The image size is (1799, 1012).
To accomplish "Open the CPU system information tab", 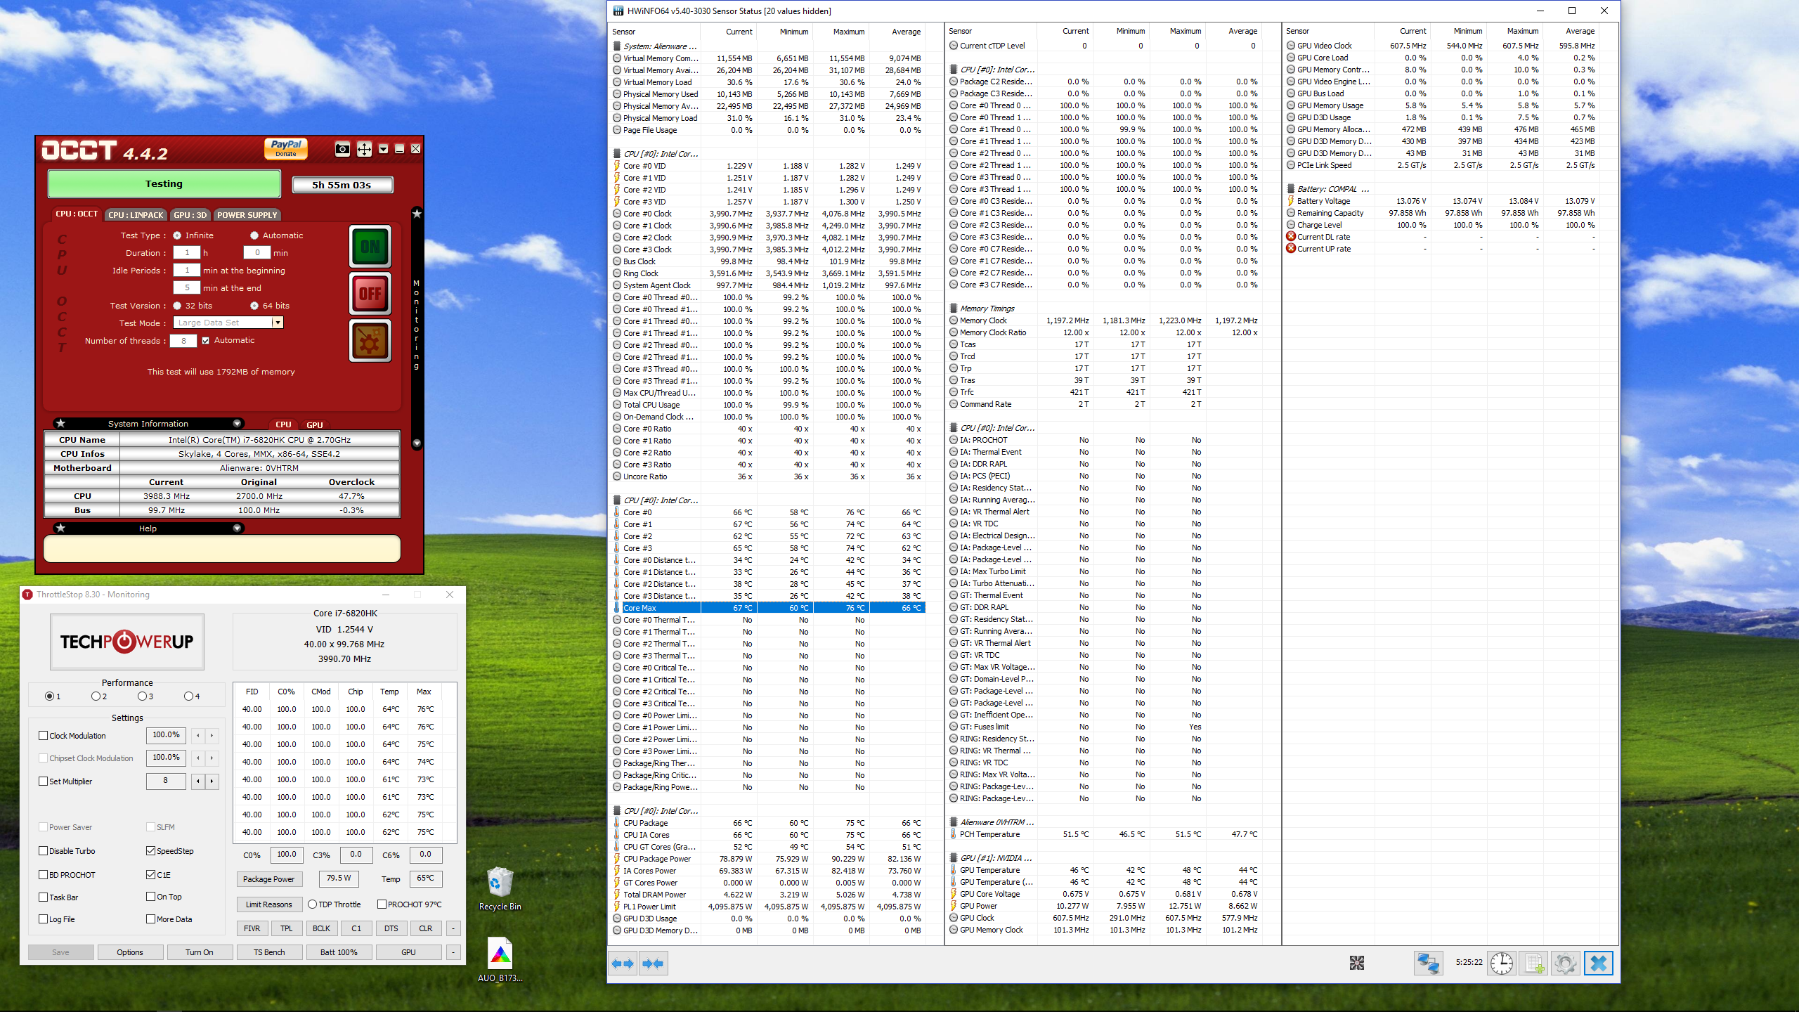I will click(283, 424).
